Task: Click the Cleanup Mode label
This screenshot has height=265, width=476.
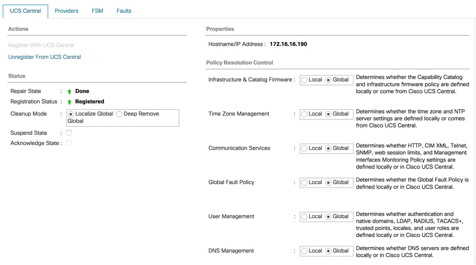Action: (x=29, y=114)
